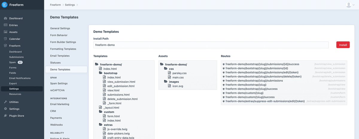Image resolution: width=359 pixels, height=139 pixels.
Task: Click the Install Path input field
Action: click(x=211, y=45)
